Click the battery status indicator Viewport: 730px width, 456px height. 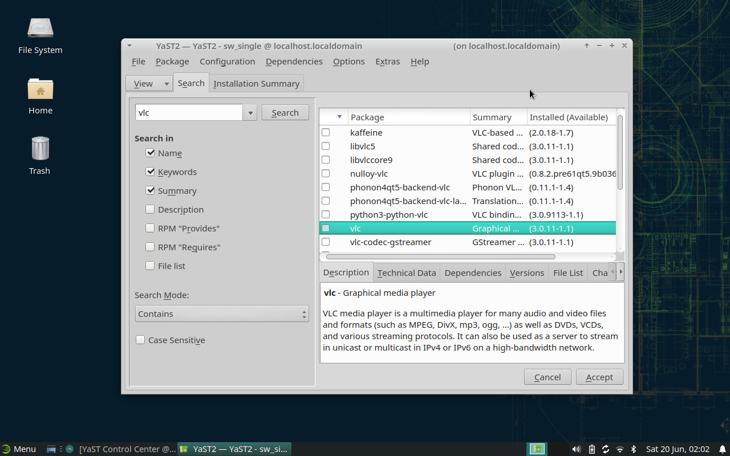coord(591,449)
